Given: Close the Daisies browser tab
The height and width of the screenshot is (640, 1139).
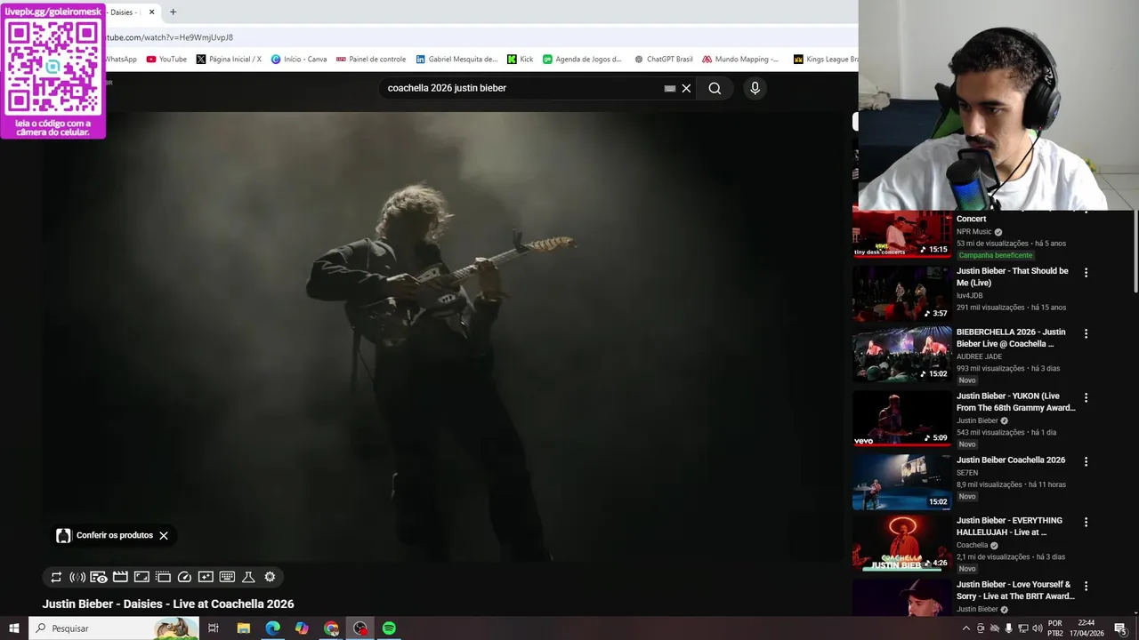Looking at the screenshot, I should (x=151, y=12).
